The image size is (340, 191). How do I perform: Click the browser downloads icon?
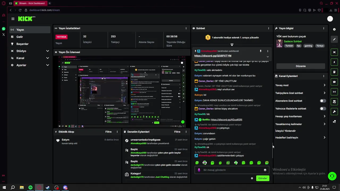[331, 10]
